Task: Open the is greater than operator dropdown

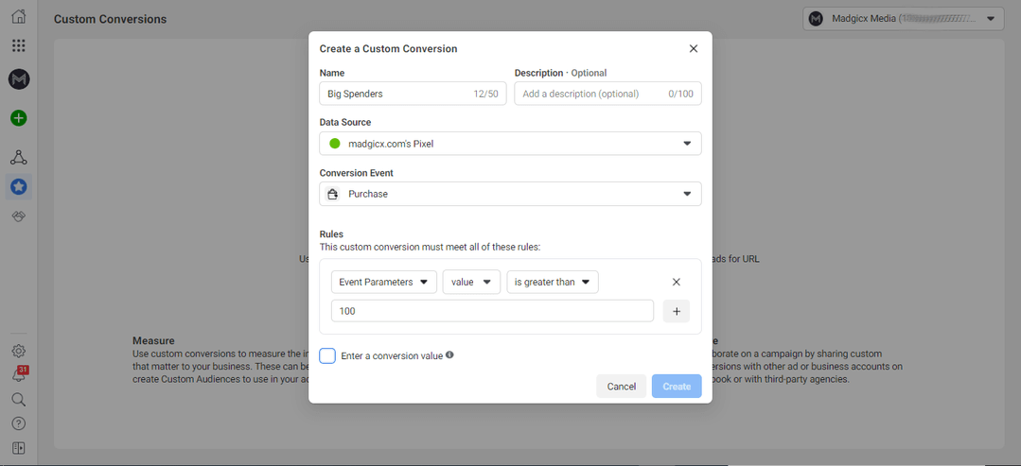Action: click(x=553, y=282)
